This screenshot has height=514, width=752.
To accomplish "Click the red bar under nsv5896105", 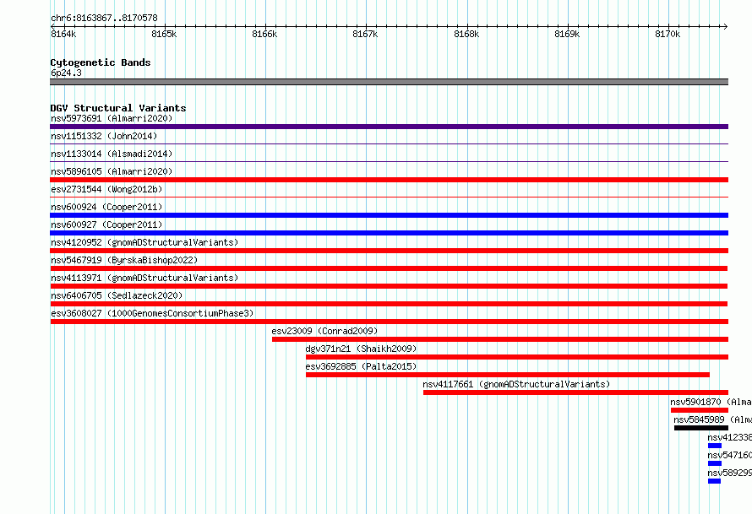I will tap(389, 180).
